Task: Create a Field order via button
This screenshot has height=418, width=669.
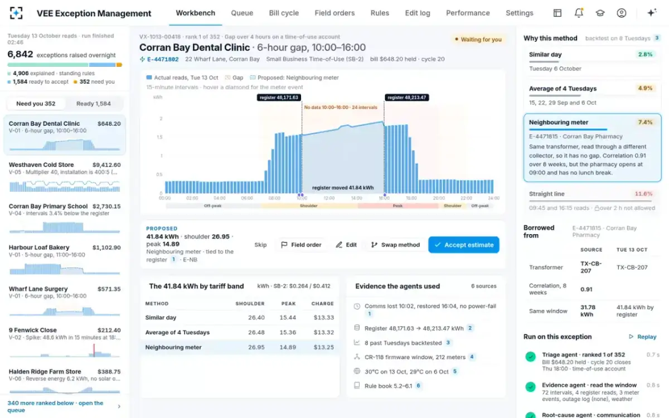Action: (301, 245)
